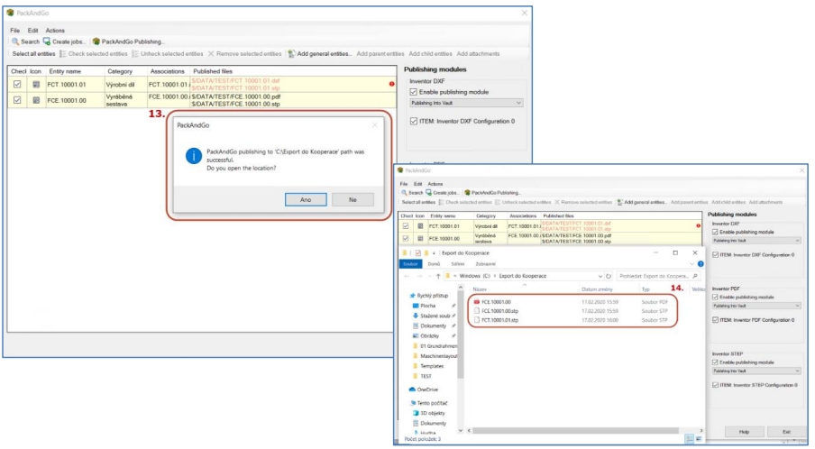Image resolution: width=815 pixels, height=449 pixels.
Task: Uncheck the FCT.10001.01 entity checkbox
Action: (x=17, y=84)
